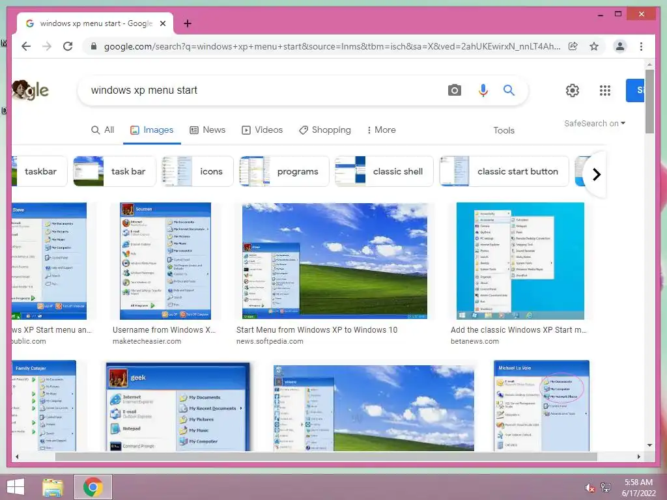This screenshot has width=667, height=500.
Task: Open the Tools filter options
Action: [x=504, y=130]
